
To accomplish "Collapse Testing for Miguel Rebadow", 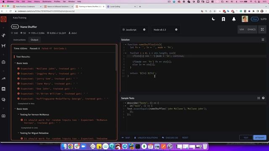I will (x=18, y=133).
